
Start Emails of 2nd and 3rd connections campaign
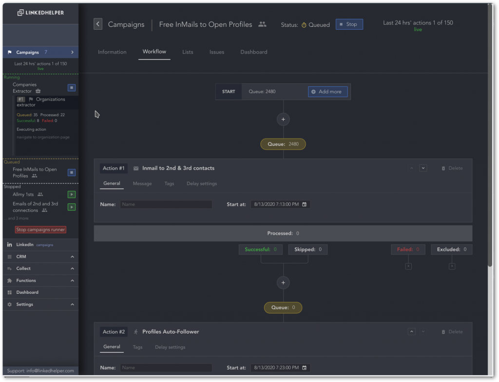pyautogui.click(x=72, y=207)
